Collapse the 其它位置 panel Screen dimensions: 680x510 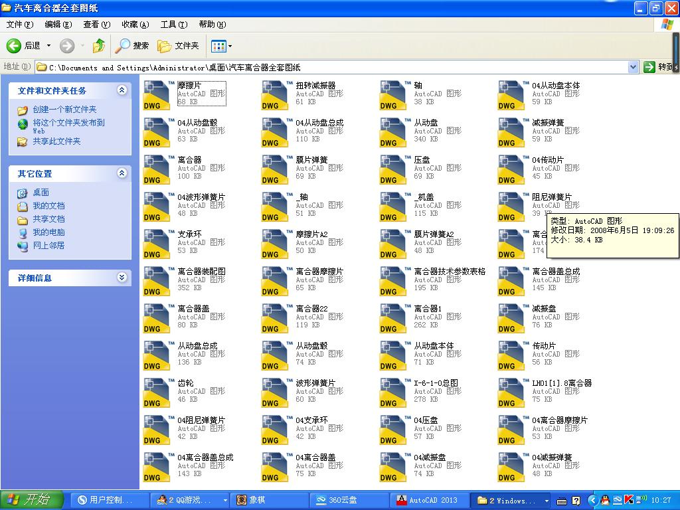pyautogui.click(x=122, y=173)
